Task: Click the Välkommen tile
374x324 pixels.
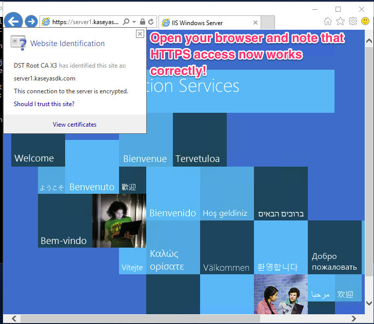Action: tap(227, 248)
